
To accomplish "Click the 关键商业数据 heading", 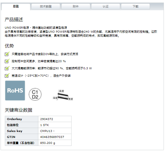I will coord(18,110).
